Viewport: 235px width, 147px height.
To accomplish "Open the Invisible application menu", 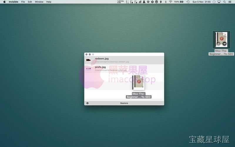I will 14,2.
